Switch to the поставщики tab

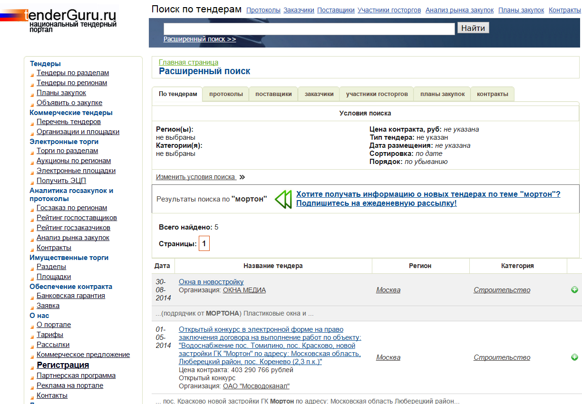click(273, 94)
